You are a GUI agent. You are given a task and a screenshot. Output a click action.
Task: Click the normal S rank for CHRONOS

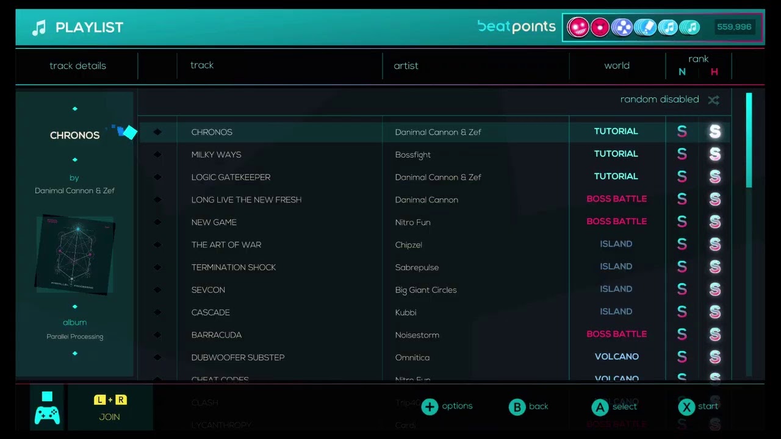tap(682, 132)
